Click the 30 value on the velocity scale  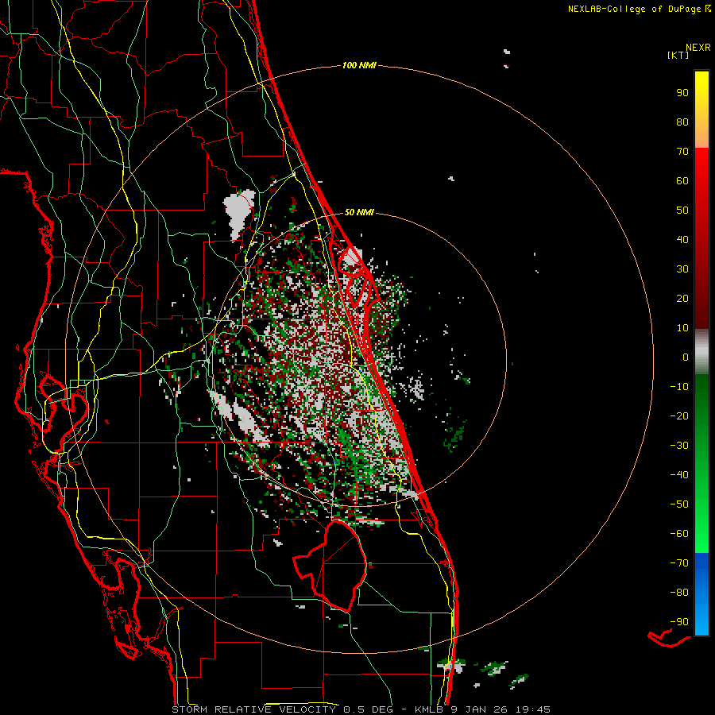click(x=682, y=269)
